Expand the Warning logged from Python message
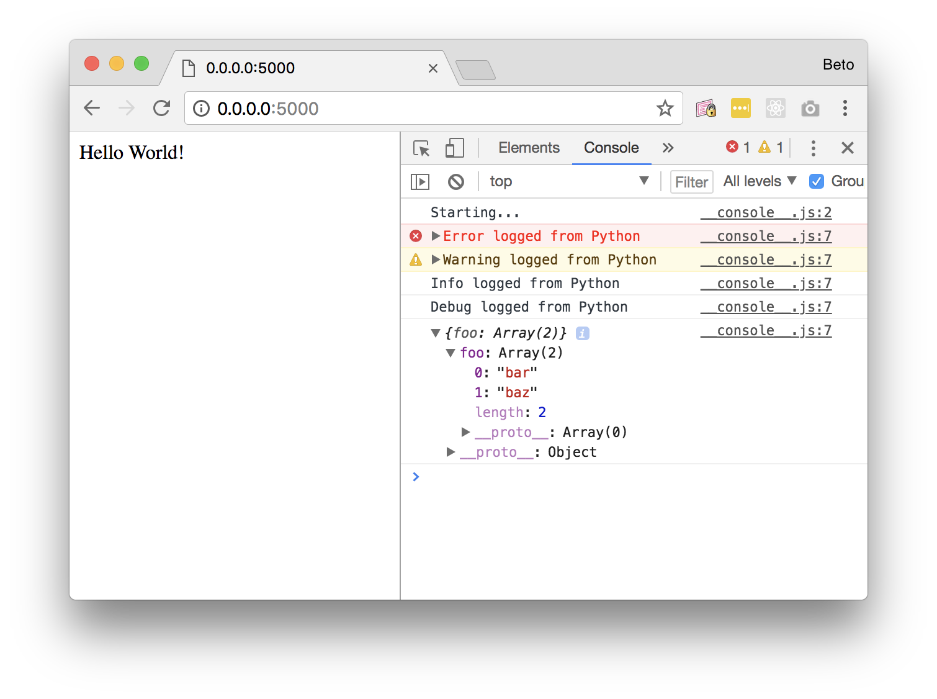The image size is (937, 699). pos(436,259)
